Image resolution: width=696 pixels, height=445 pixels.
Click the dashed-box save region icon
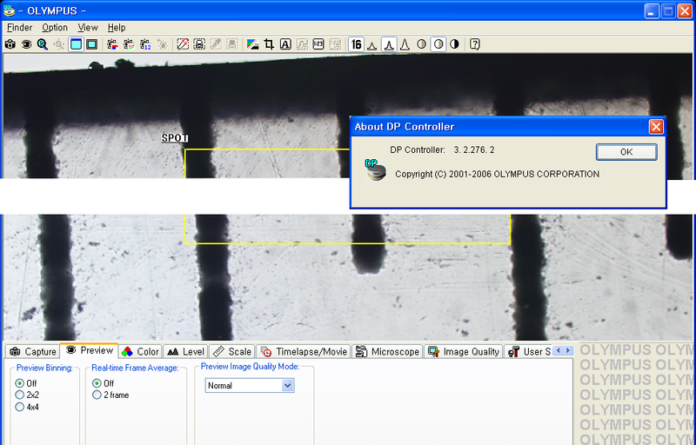(x=199, y=44)
